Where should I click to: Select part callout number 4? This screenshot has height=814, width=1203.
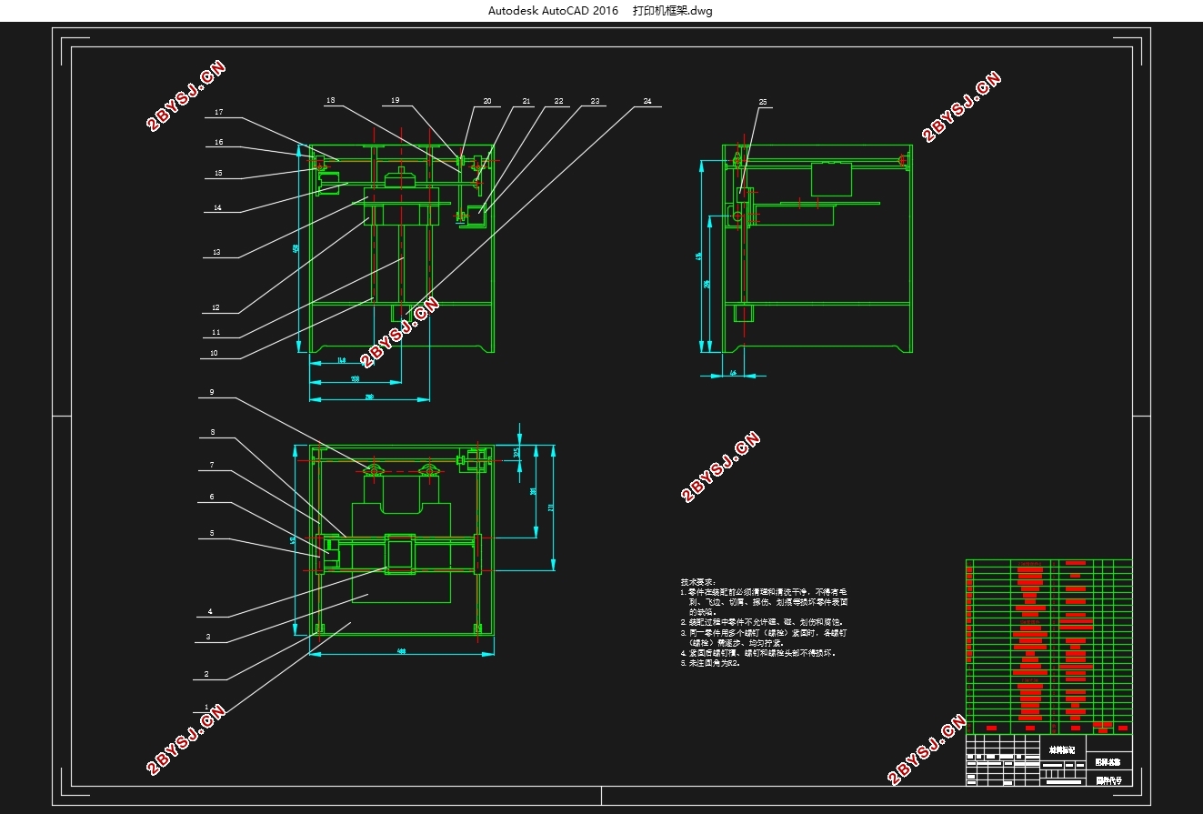pos(209,611)
